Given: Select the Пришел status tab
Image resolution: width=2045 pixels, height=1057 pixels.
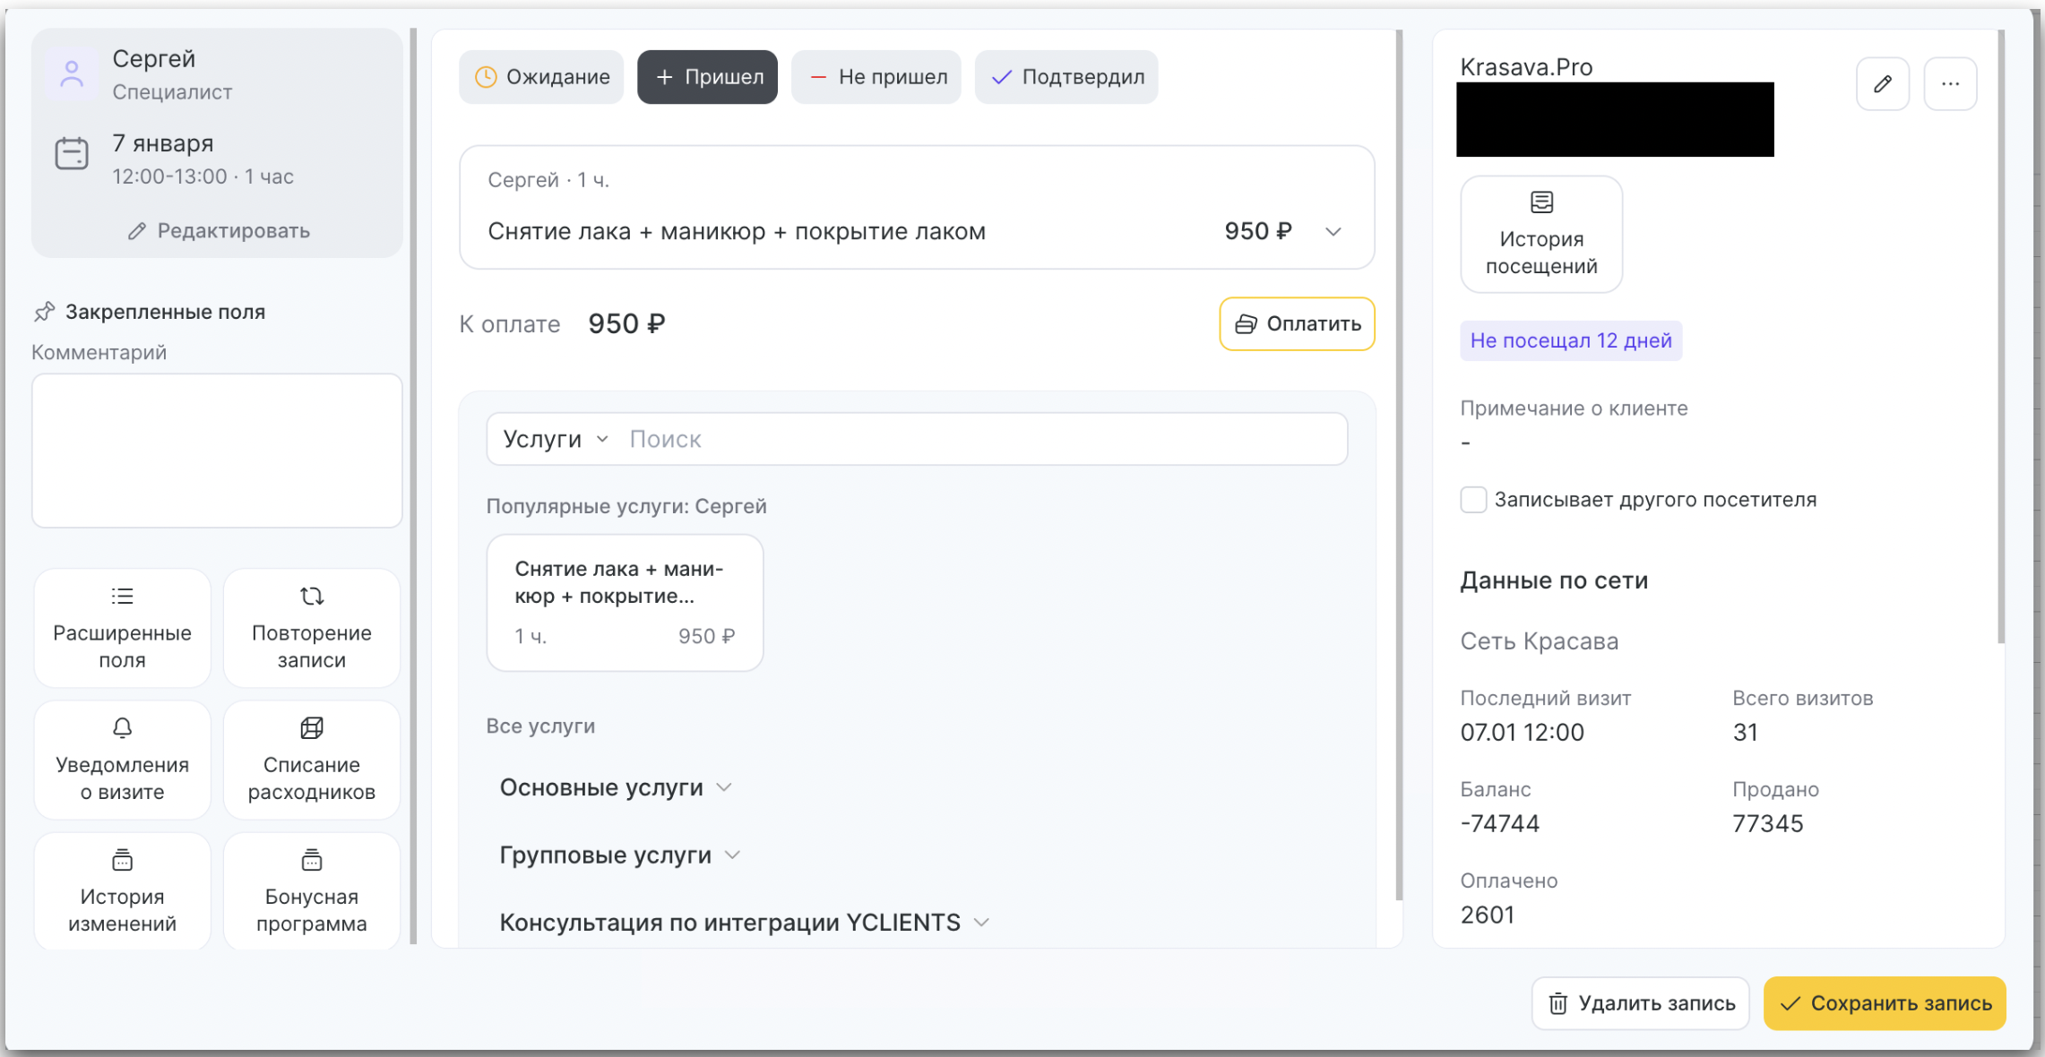Looking at the screenshot, I should tap(707, 77).
